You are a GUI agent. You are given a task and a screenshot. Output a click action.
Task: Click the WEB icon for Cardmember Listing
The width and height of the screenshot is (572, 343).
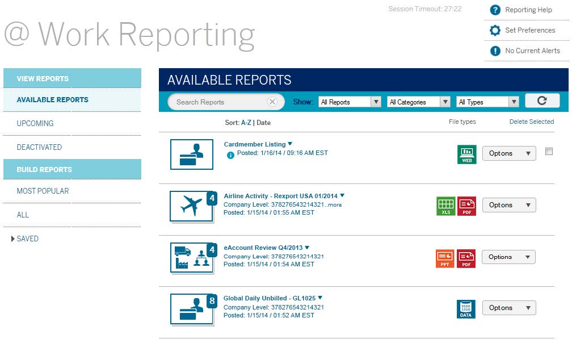466,154
